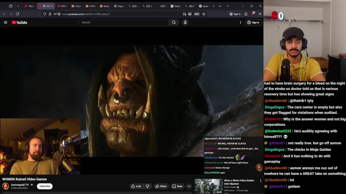Viewport: 346px width, 194px height.
Task: Start voice search with the microphone icon
Action: click(185, 22)
